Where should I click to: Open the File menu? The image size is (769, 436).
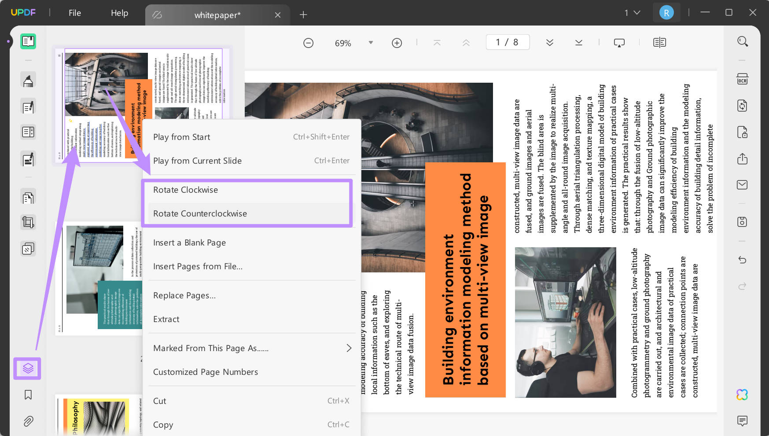[x=74, y=13]
